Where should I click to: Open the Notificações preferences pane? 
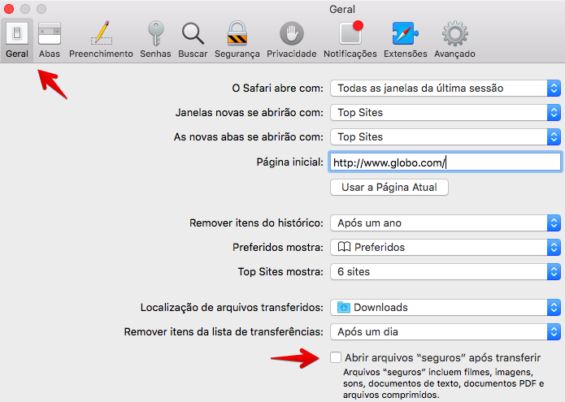(x=350, y=40)
